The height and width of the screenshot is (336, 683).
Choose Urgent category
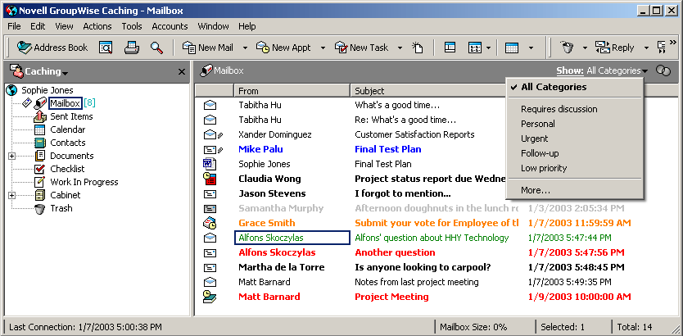click(575, 138)
